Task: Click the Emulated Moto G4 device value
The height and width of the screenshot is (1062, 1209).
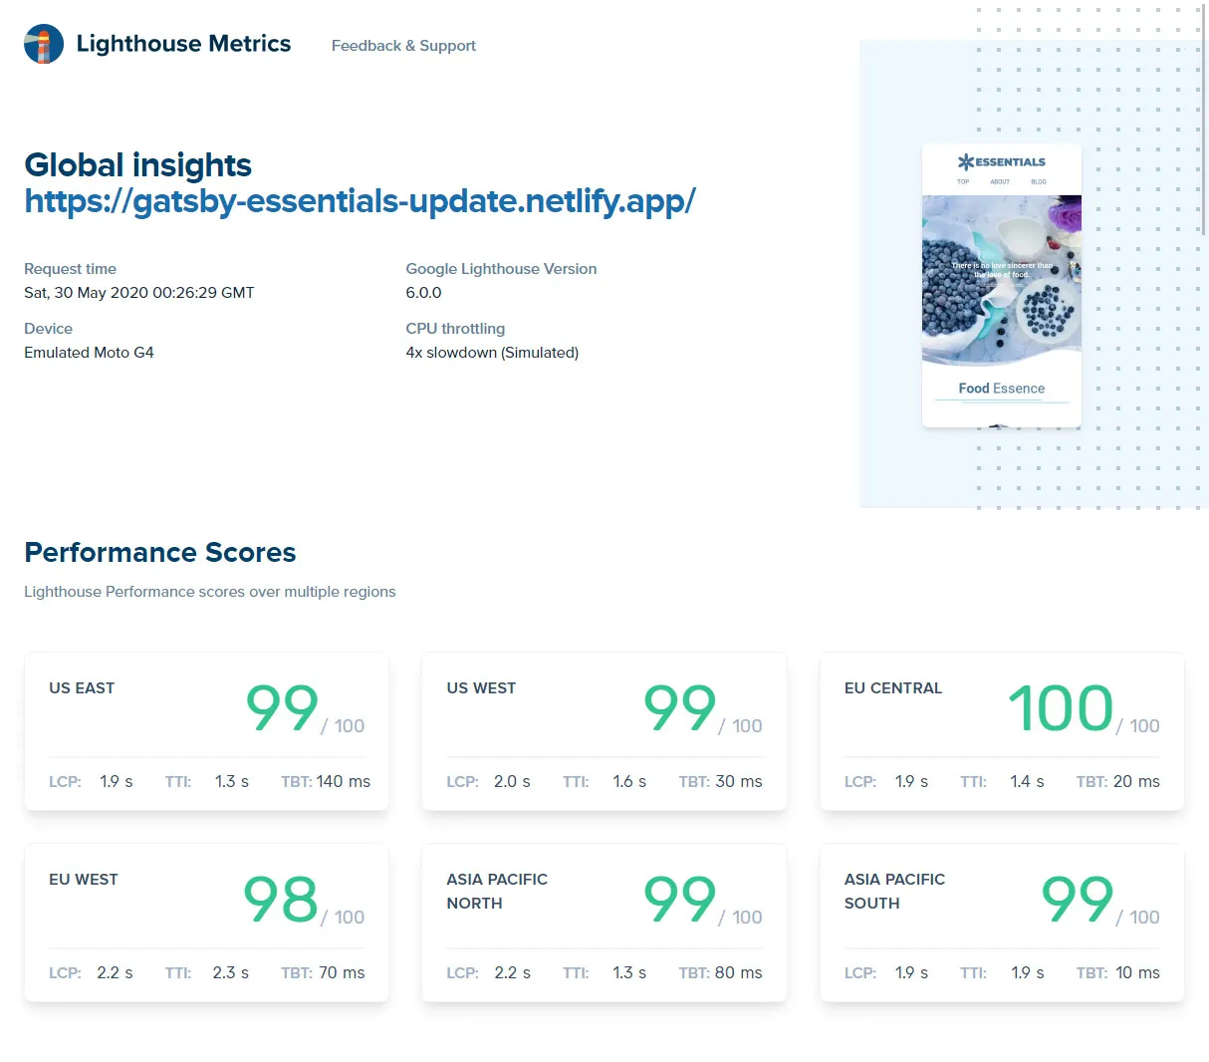Action: tap(89, 353)
